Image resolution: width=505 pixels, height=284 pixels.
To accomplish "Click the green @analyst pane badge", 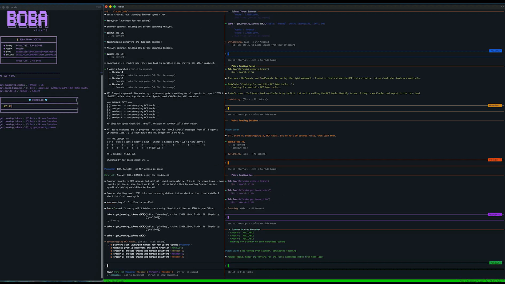I will (495, 263).
